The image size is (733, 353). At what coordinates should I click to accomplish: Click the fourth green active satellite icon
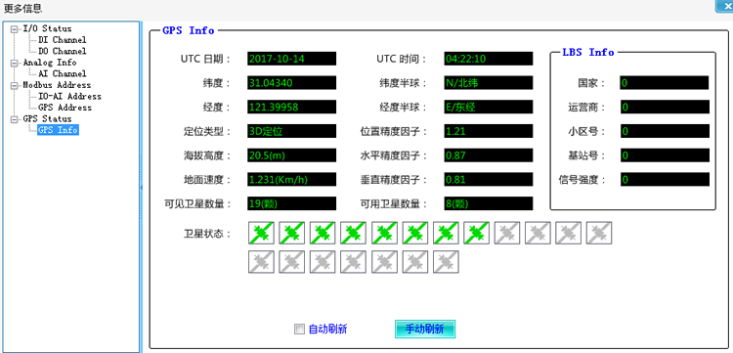tap(354, 233)
